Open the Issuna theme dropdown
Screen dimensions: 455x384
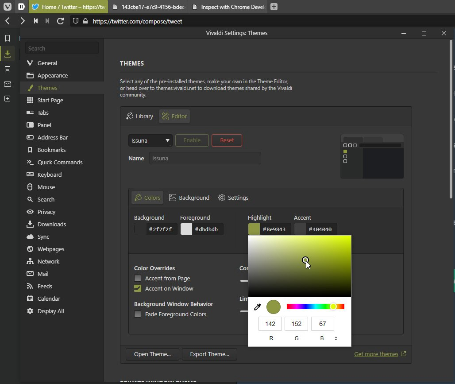(x=150, y=140)
